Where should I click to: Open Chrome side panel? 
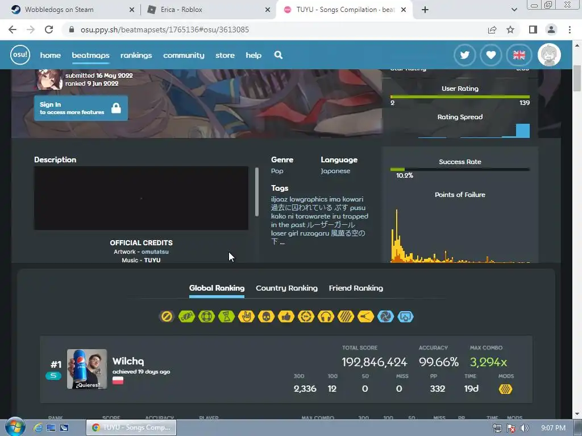pos(533,30)
